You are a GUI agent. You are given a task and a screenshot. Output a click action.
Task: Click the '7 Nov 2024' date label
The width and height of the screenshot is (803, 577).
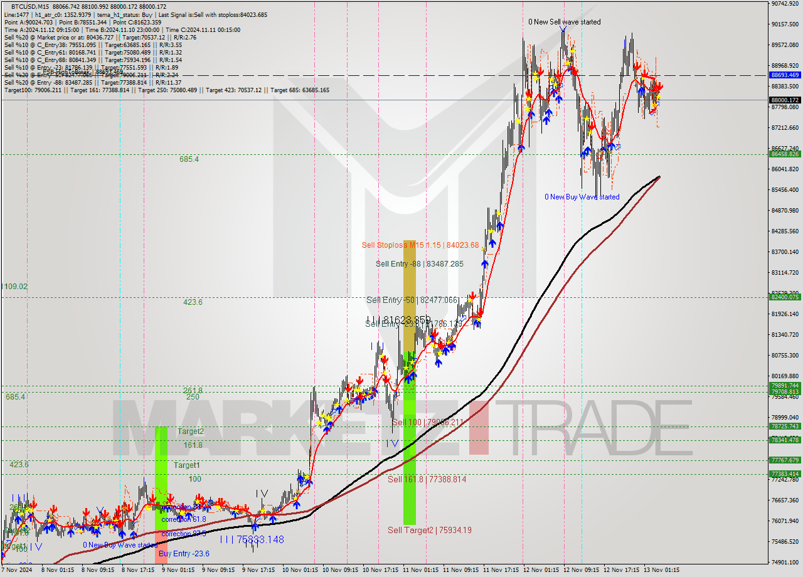(x=15, y=571)
